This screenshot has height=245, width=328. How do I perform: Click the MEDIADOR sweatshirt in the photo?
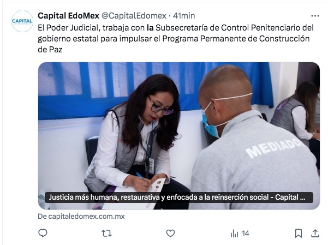[x=254, y=165]
